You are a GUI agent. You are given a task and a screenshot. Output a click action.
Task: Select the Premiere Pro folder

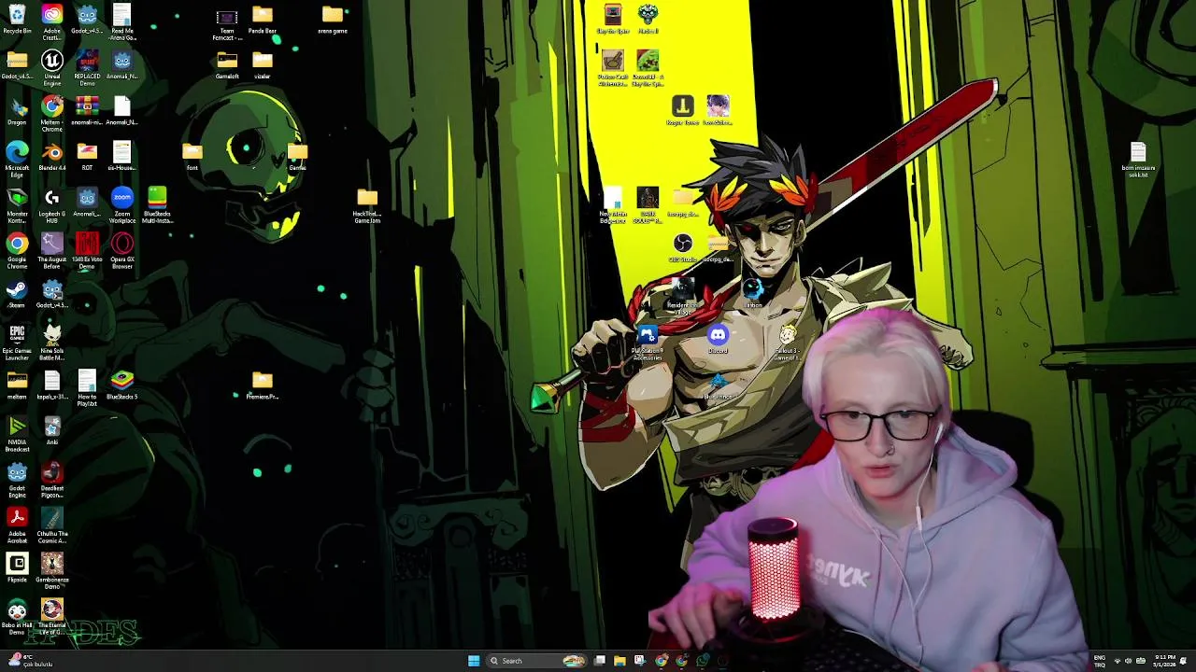(x=263, y=385)
